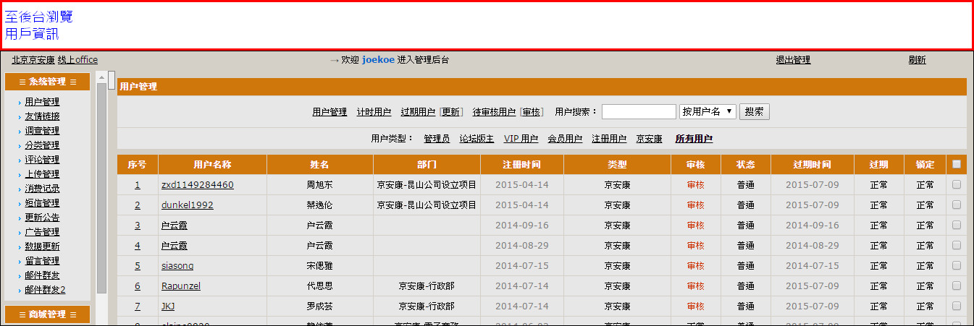The width and height of the screenshot is (974, 326).
Task: Go to 短信管理 in the sidebar menu
Action: click(42, 203)
